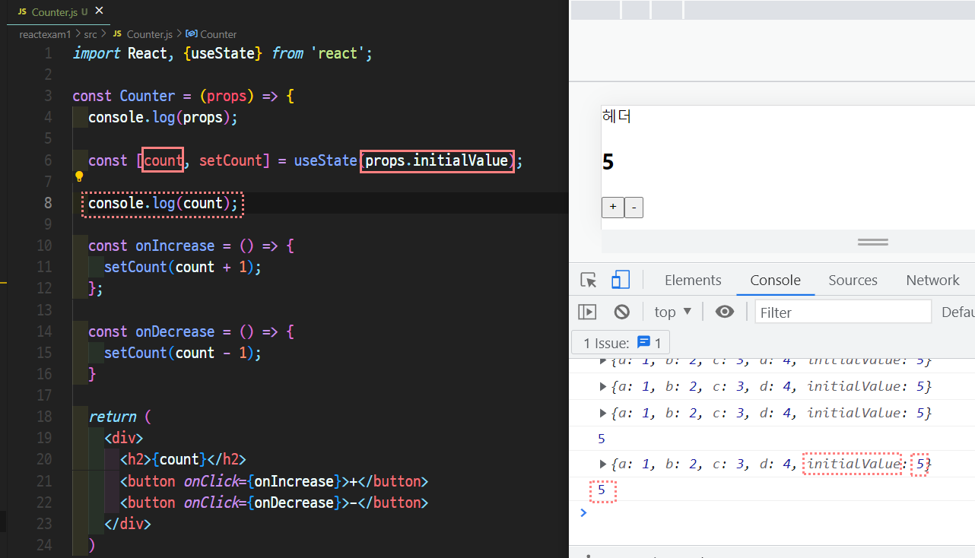Open the top JavaScript context dropdown

pos(673,312)
